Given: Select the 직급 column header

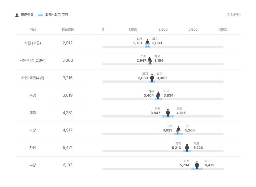Looking at the screenshot, I should (33, 29).
